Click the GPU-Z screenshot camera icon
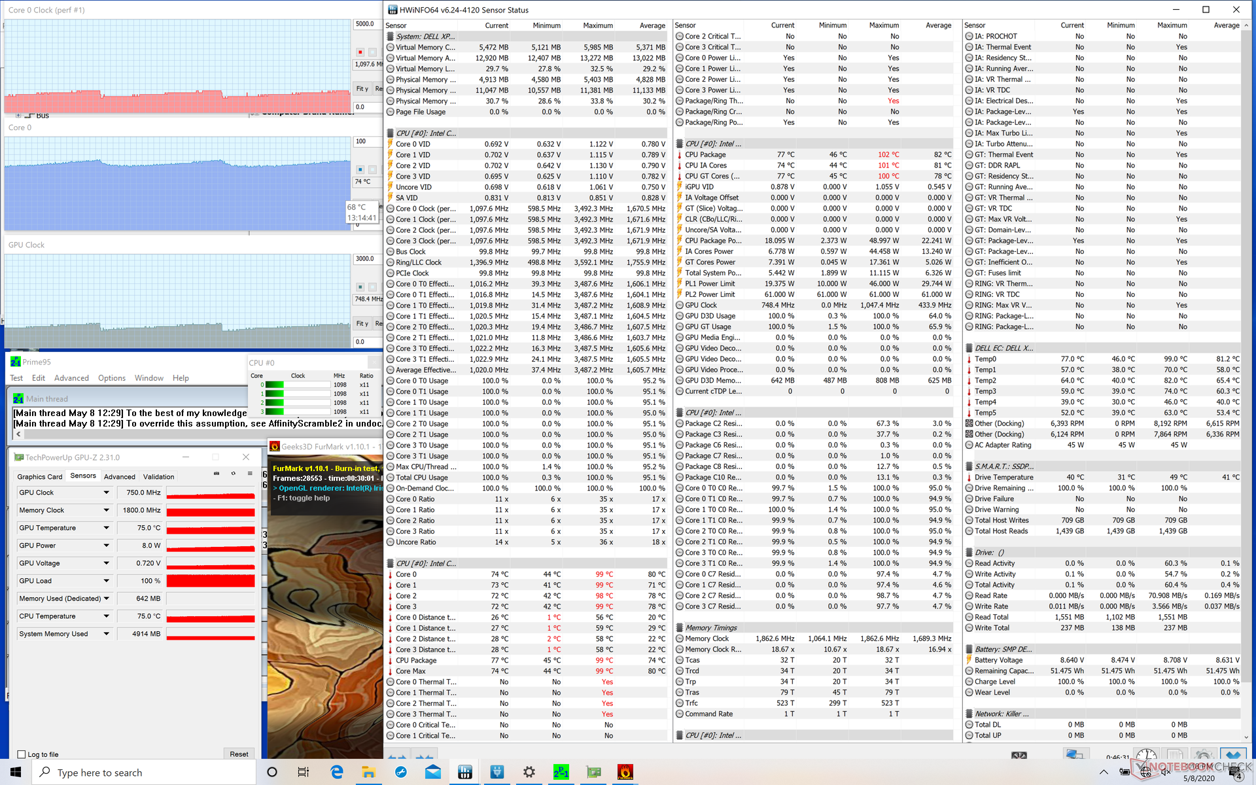The width and height of the screenshot is (1256, 785). (x=217, y=474)
